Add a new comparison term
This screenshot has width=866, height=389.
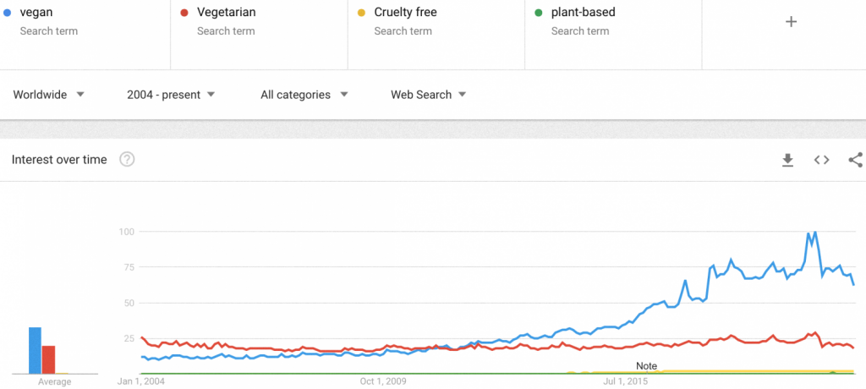coord(792,22)
